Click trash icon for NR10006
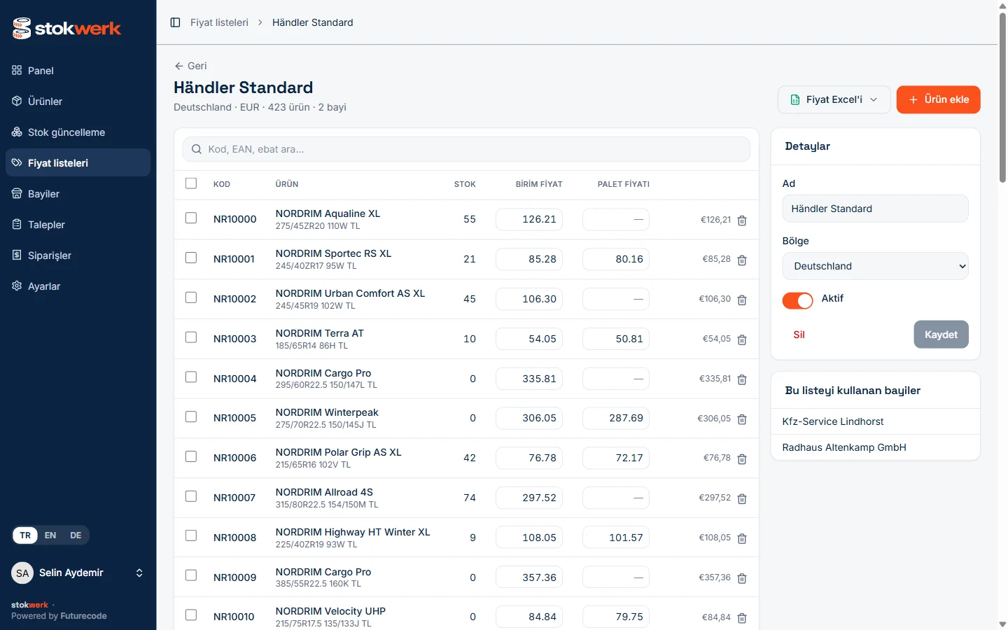 pyautogui.click(x=742, y=459)
